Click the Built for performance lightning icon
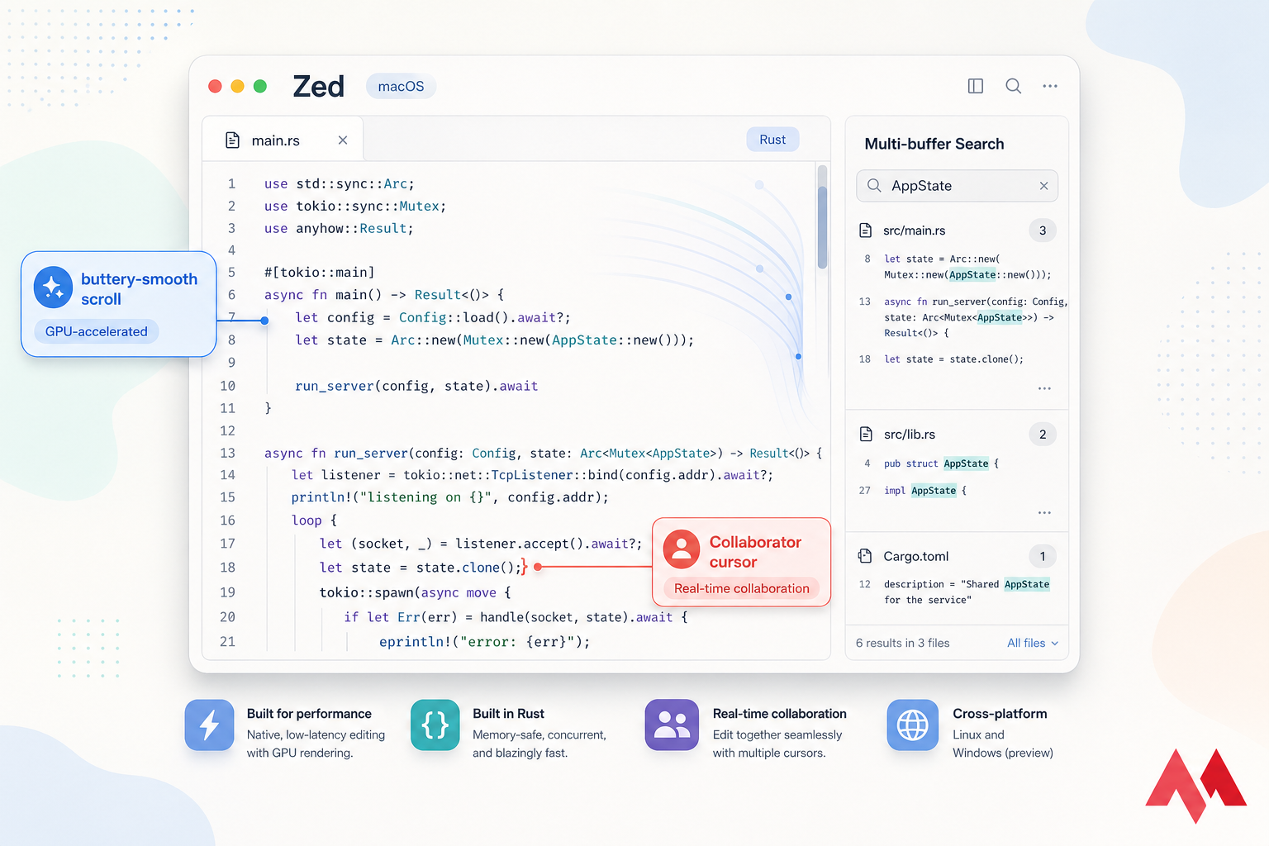1269x846 pixels. (210, 725)
